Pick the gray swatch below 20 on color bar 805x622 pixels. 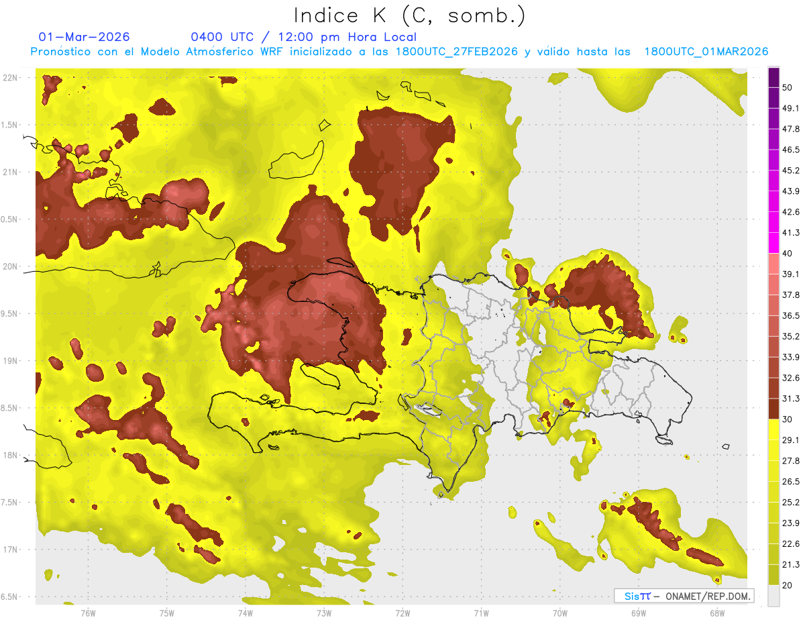(773, 595)
